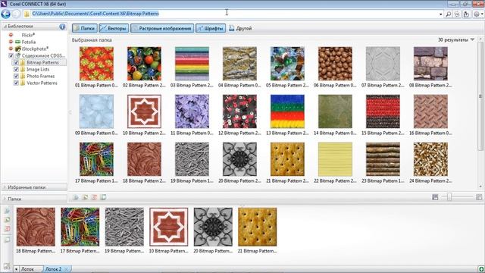
Task: Click the grayed-out forward navigation arrow
Action: click(x=16, y=14)
